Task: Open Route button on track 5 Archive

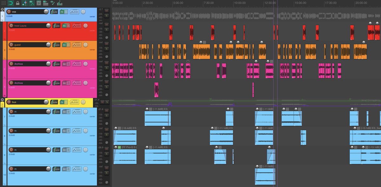Action: click(57, 83)
